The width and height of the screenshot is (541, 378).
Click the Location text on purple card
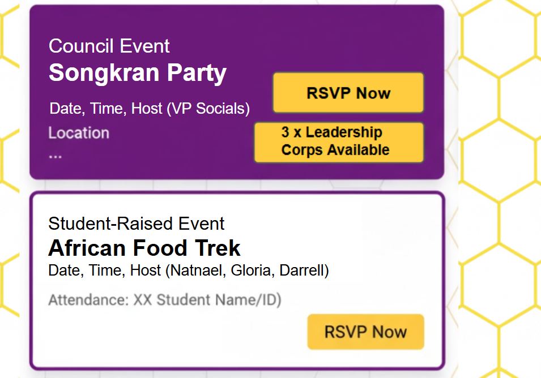point(79,133)
